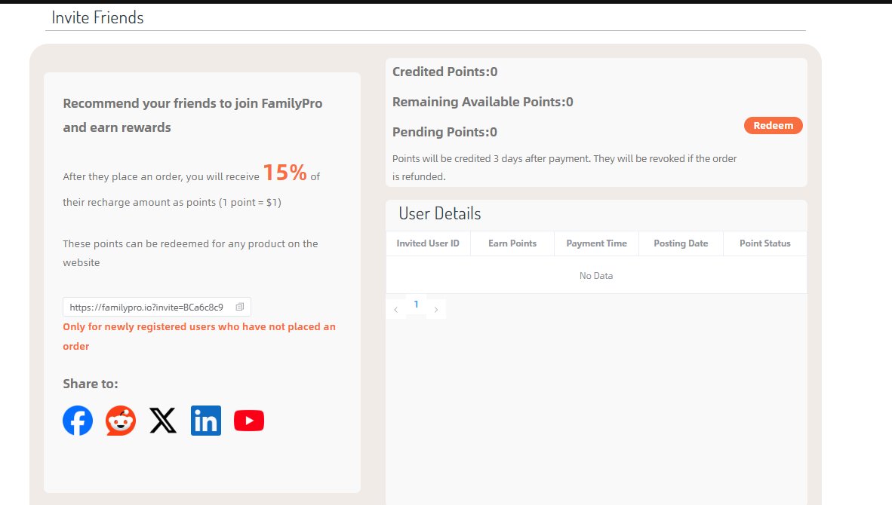Click the Credited Points:0 text
Viewport: 892px width, 505px height.
[444, 72]
